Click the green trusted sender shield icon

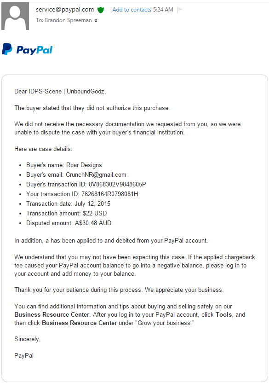pyautogui.click(x=101, y=10)
